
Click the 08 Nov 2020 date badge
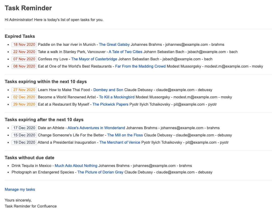pos(24,66)
